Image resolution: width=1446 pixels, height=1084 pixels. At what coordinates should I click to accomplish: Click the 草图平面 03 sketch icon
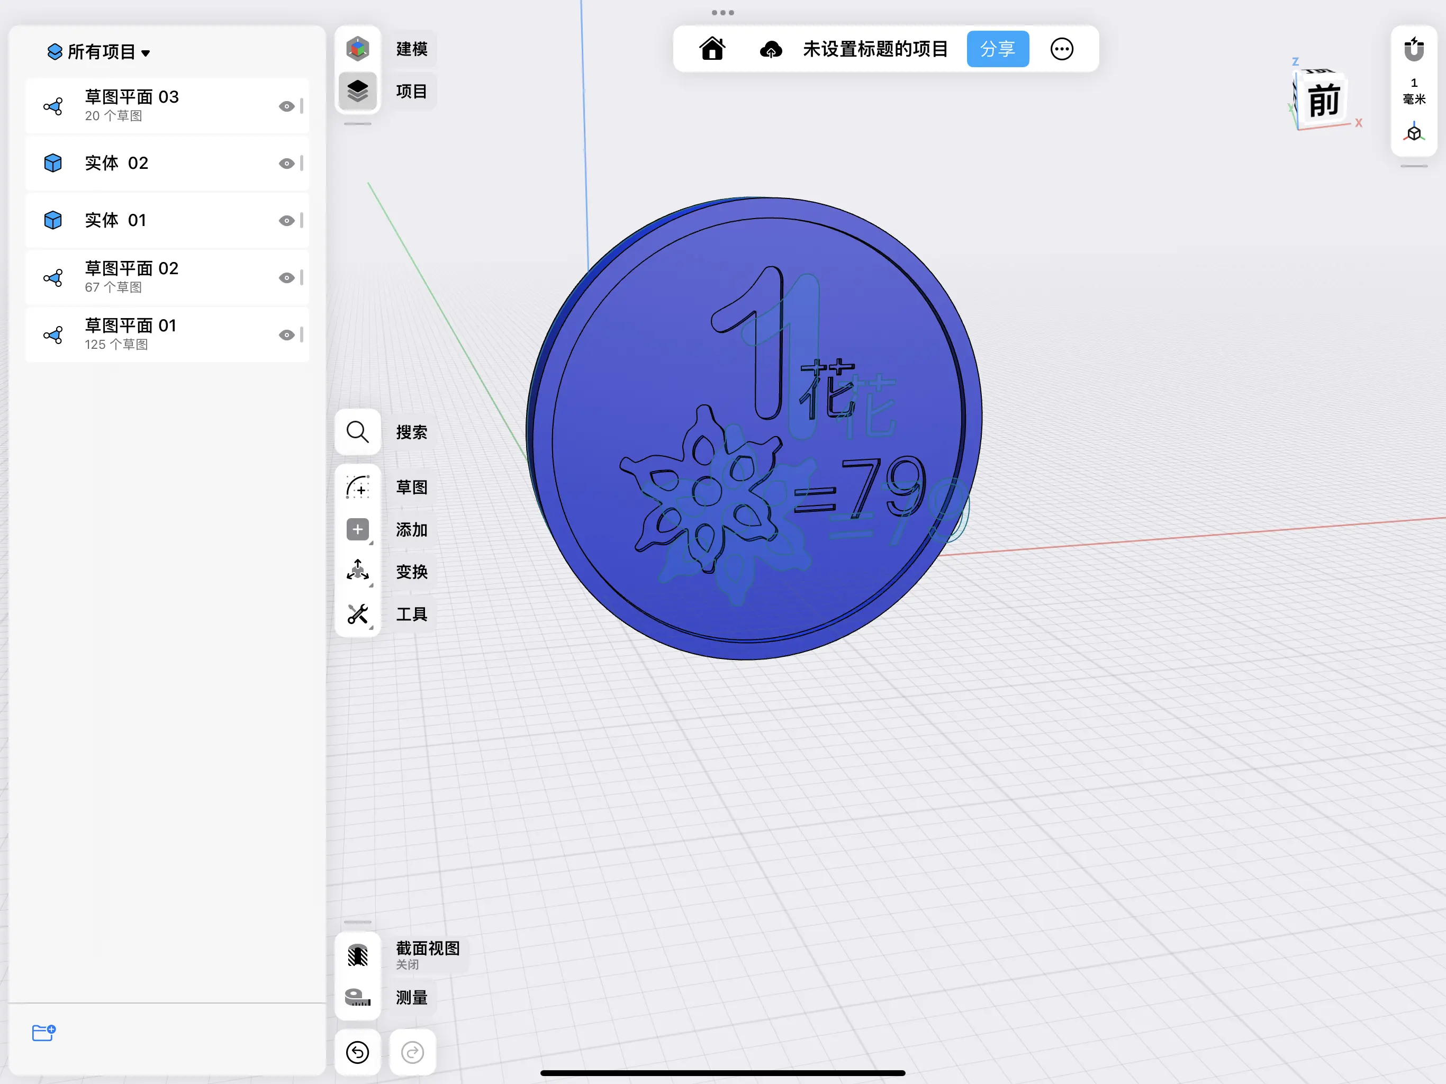coord(53,106)
